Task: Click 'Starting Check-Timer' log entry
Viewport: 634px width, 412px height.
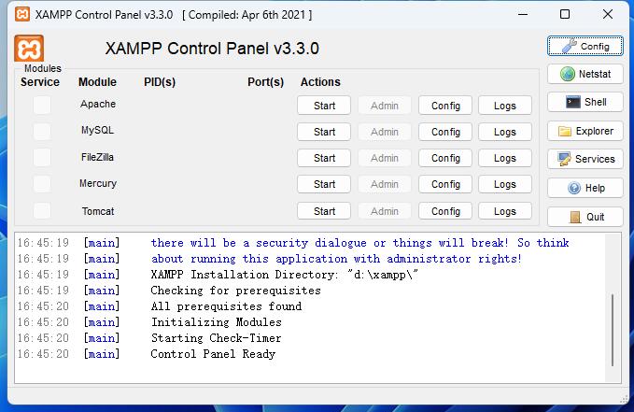Action: coord(216,338)
